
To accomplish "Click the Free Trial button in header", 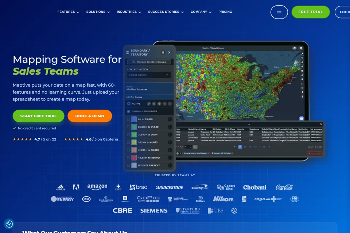I will coord(311,12).
